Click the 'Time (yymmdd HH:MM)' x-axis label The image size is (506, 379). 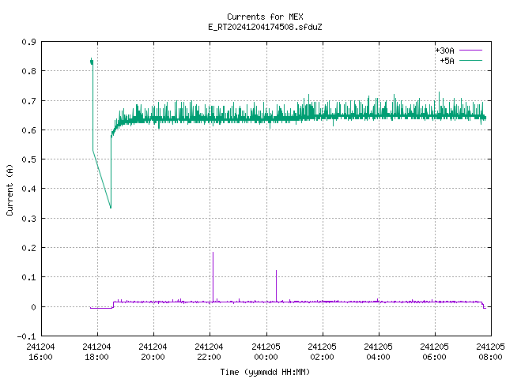point(265,372)
